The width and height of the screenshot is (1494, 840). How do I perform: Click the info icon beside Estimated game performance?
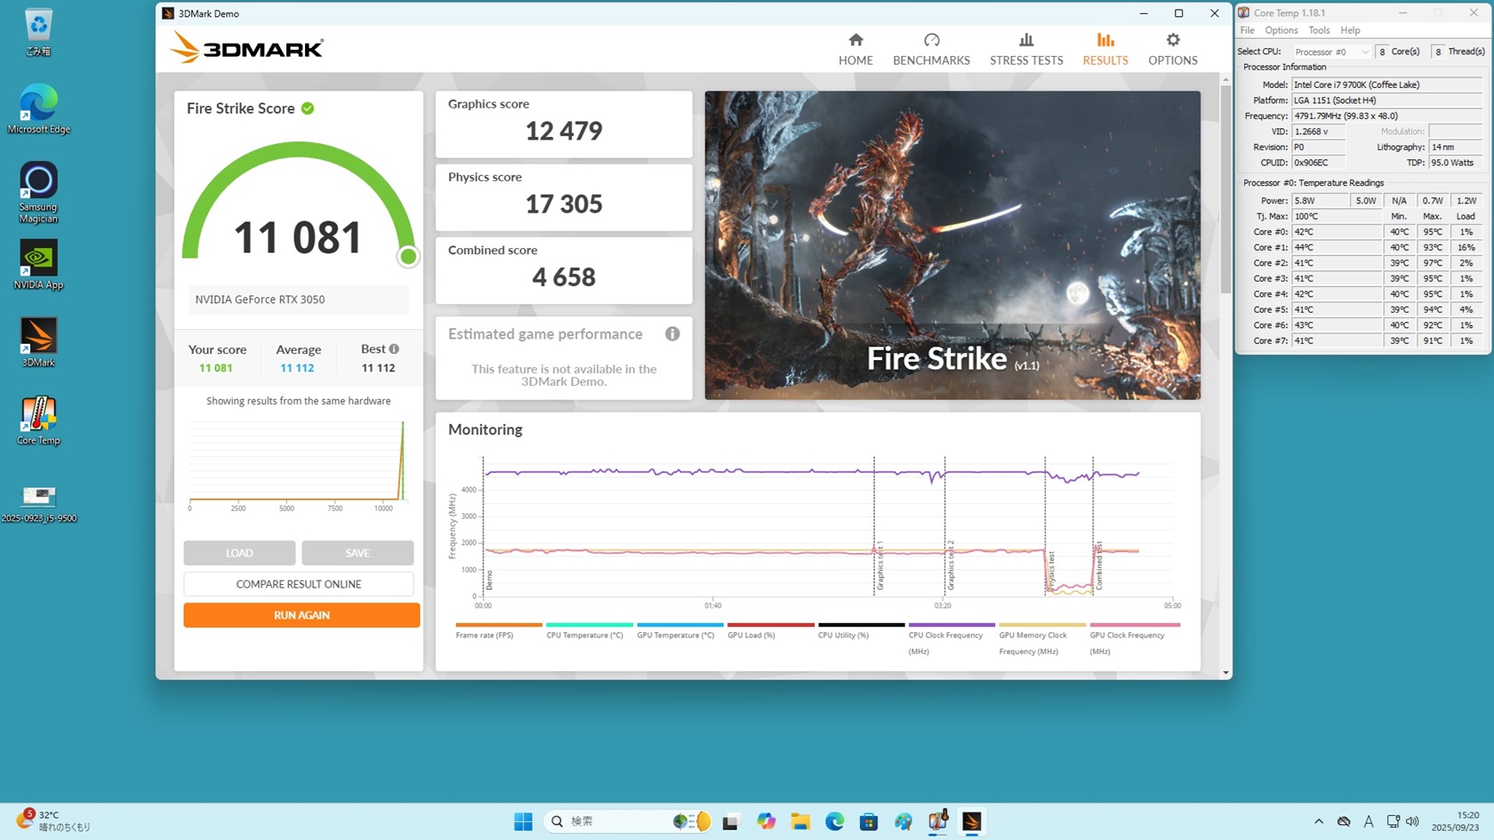[x=672, y=334]
